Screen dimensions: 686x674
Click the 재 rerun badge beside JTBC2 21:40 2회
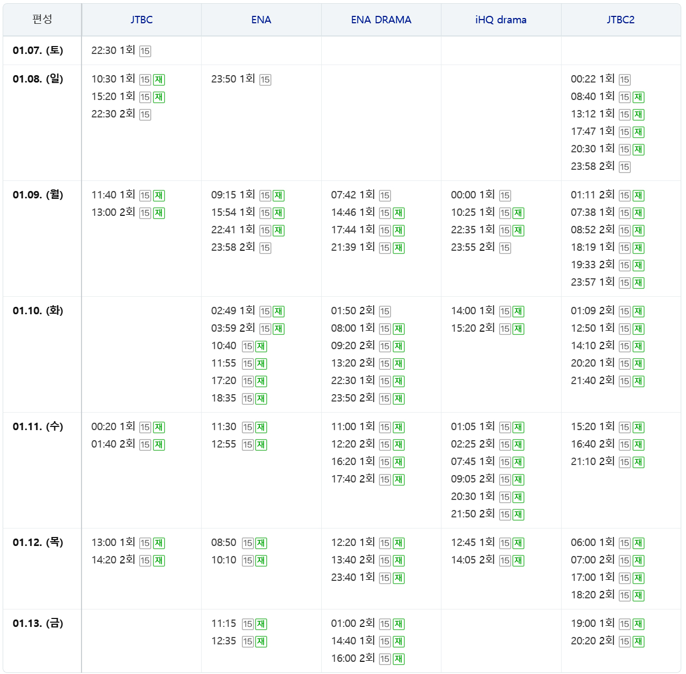(638, 381)
